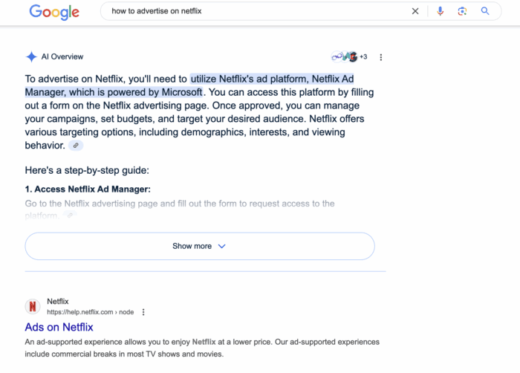Click the Google logo

click(53, 12)
